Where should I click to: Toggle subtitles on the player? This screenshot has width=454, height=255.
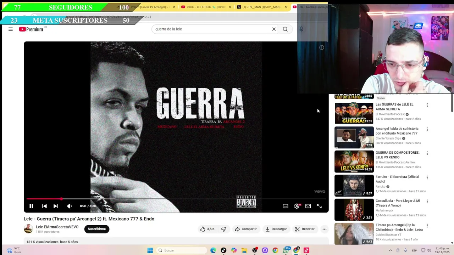coord(285,206)
